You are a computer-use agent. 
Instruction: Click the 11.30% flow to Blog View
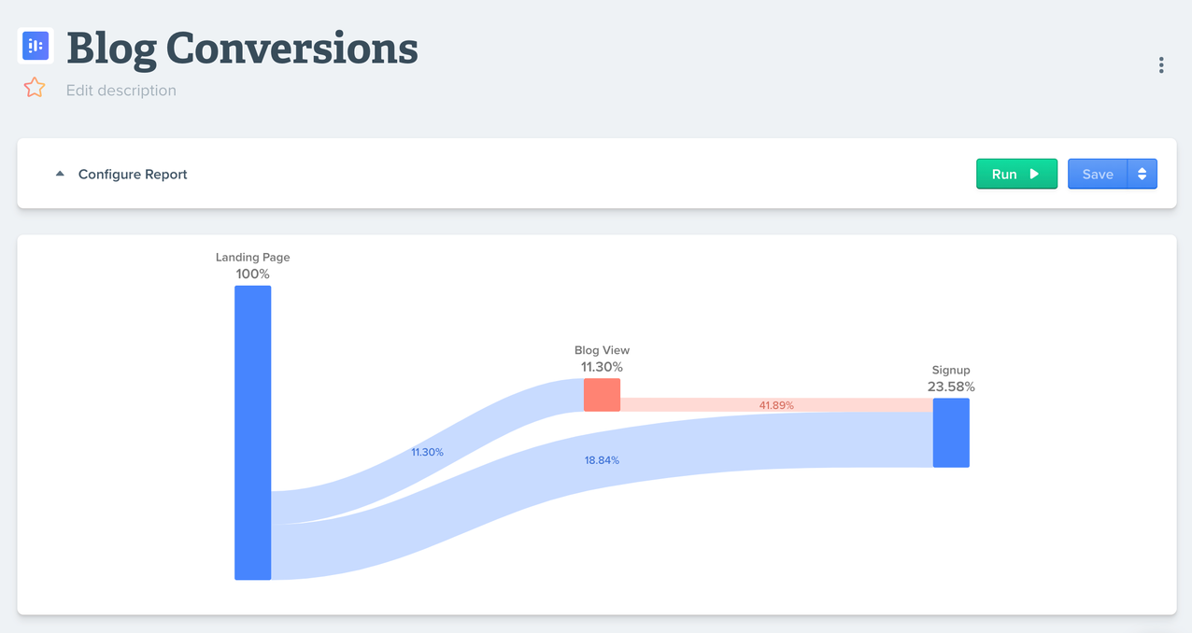click(427, 452)
